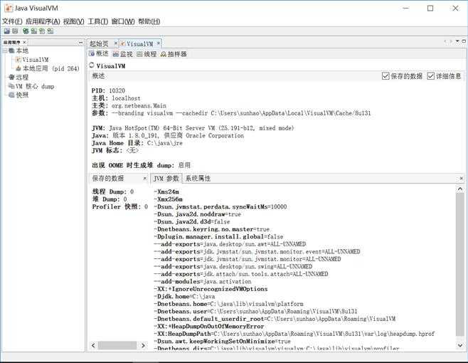Open the 视图(V) menu
Image resolution: width=468 pixels, height=363 pixels.
click(x=74, y=21)
